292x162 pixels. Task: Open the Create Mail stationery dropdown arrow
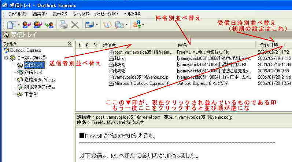(x=19, y=25)
